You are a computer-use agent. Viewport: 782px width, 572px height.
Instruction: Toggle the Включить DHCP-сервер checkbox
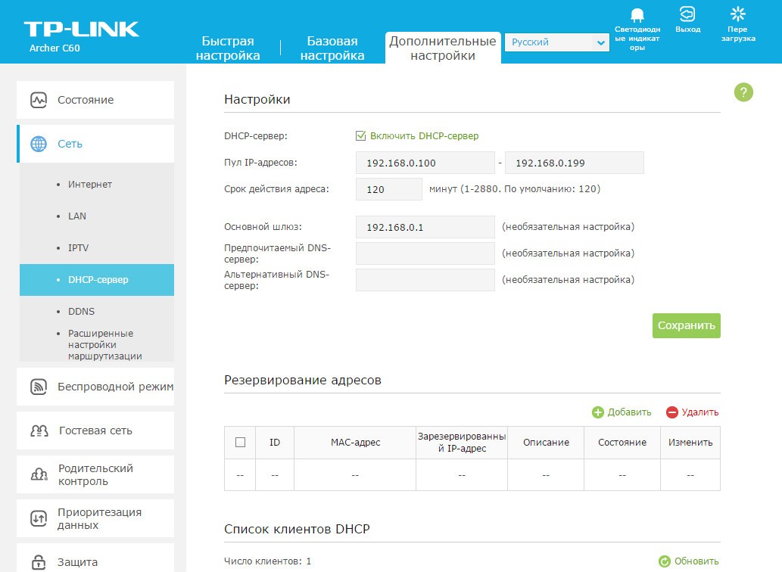[x=361, y=136]
